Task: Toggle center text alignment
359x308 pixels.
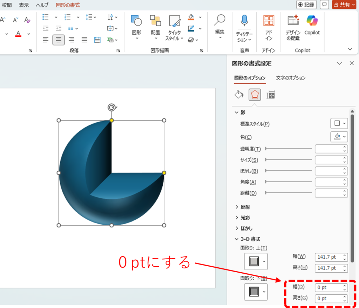Action: click(59, 40)
